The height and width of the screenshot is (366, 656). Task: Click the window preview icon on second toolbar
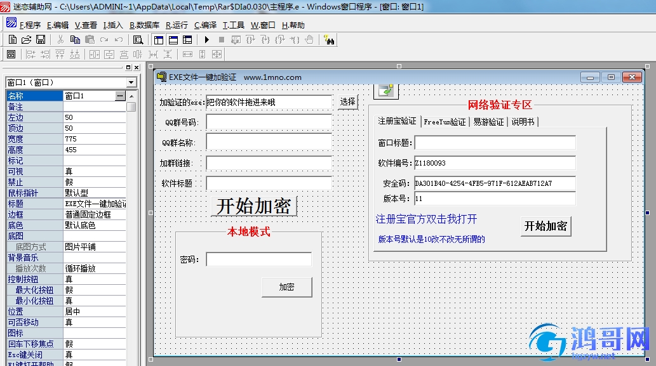[x=11, y=55]
